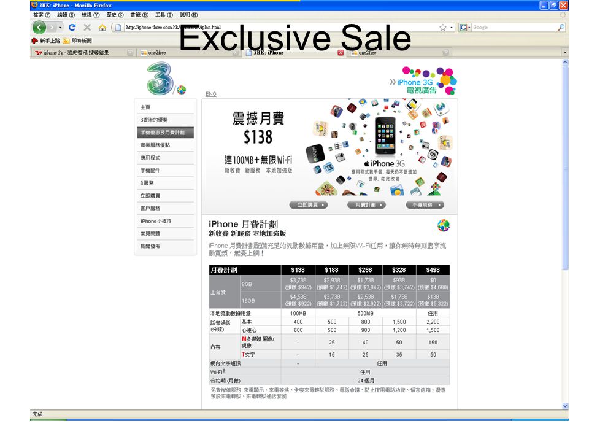This screenshot has height=442, width=589.
Task: Click the 手機規格 button under the banner
Action: click(x=425, y=205)
